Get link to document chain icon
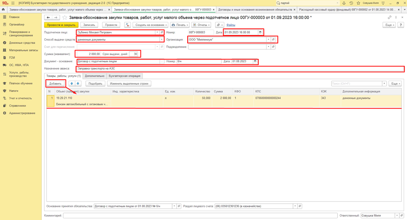Screen dimensions: 407x220 click(x=389, y=18)
